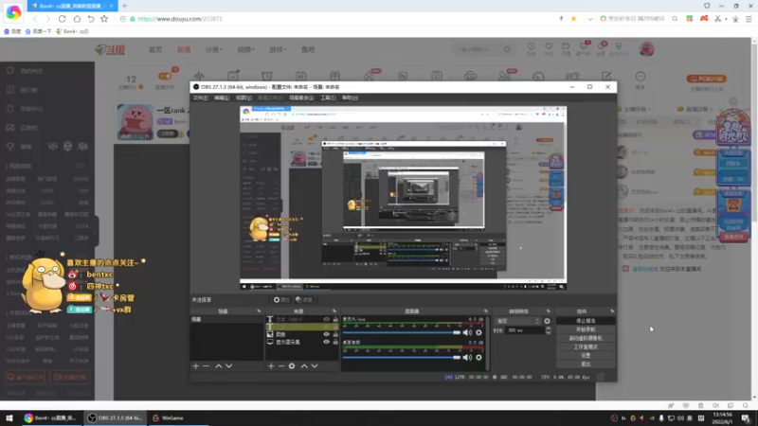Move the selected source down in OBS

(x=315, y=366)
